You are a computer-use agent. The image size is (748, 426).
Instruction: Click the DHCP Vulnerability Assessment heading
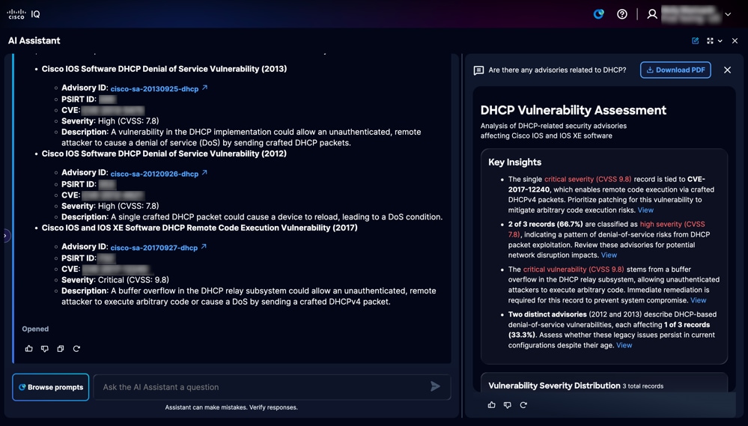point(574,110)
